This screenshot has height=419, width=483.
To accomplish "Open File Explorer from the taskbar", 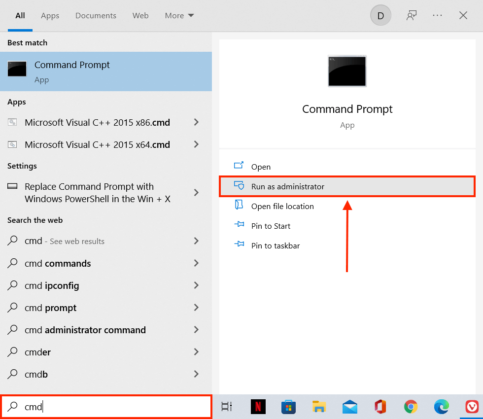I will coord(319,407).
